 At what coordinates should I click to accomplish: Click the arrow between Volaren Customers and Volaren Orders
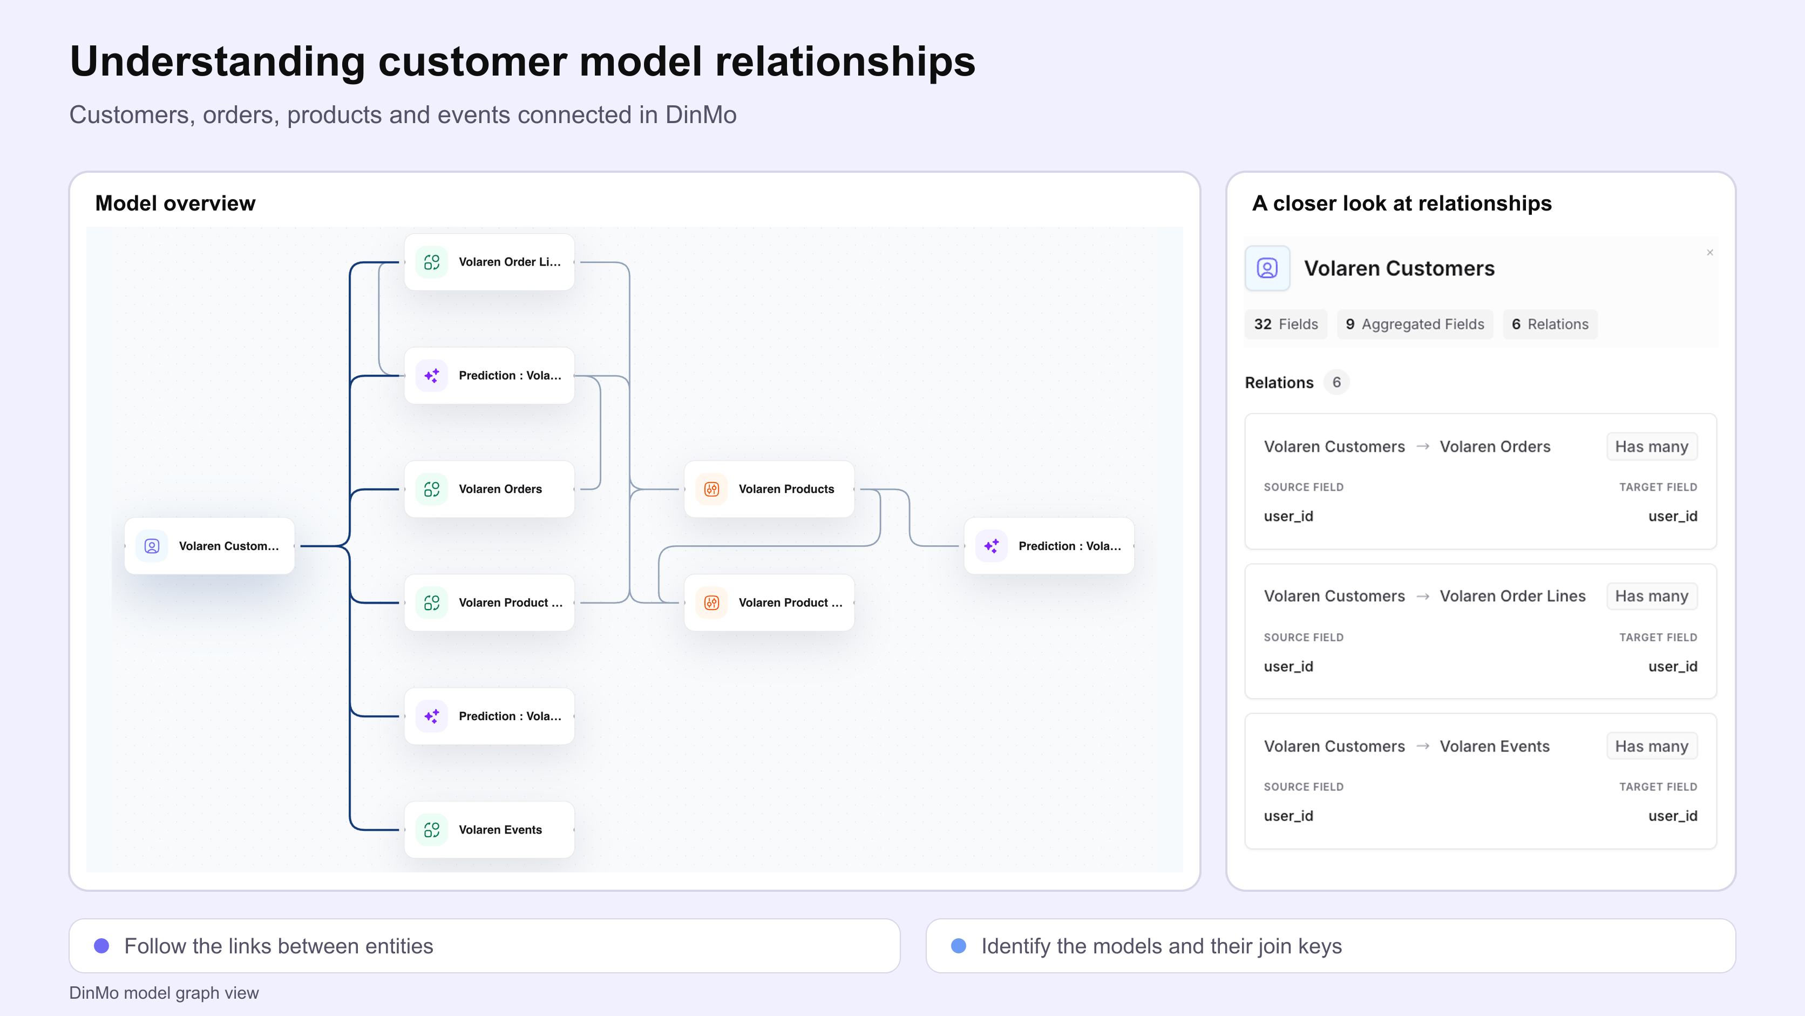(1422, 447)
